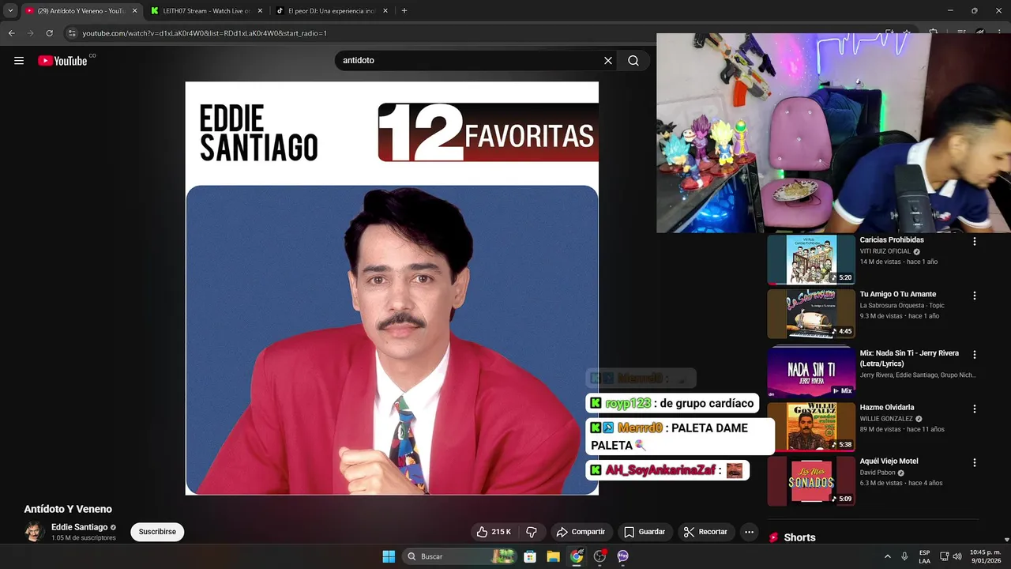Open Windows Start menu
This screenshot has height=569, width=1011.
coord(389,556)
